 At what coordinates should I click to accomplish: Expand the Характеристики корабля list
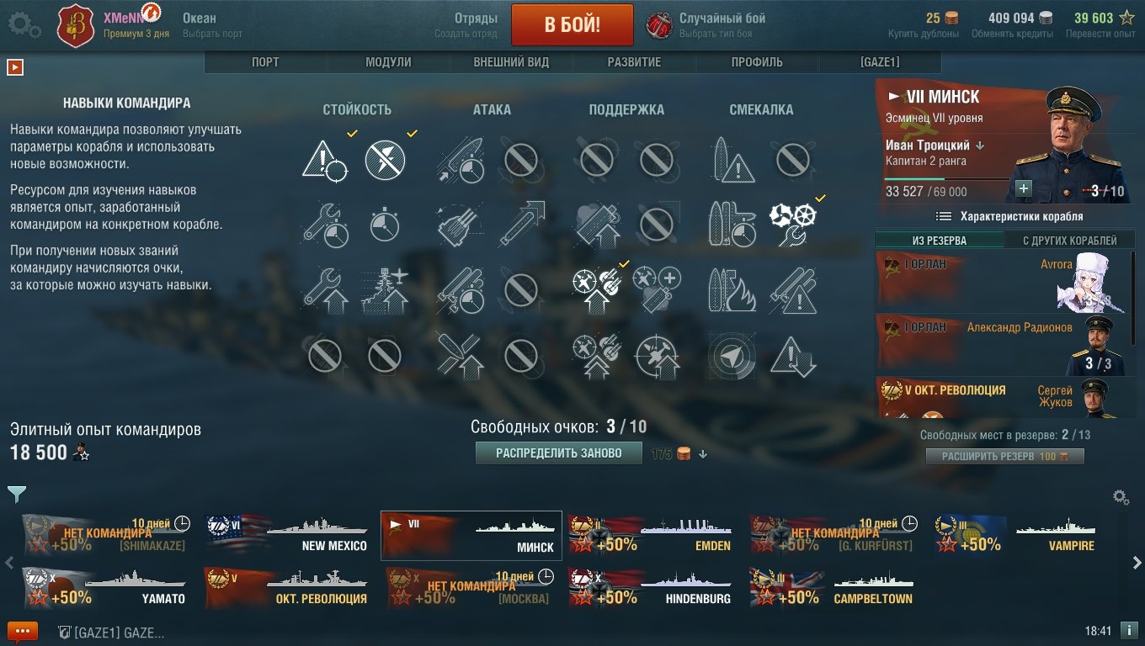(1009, 216)
